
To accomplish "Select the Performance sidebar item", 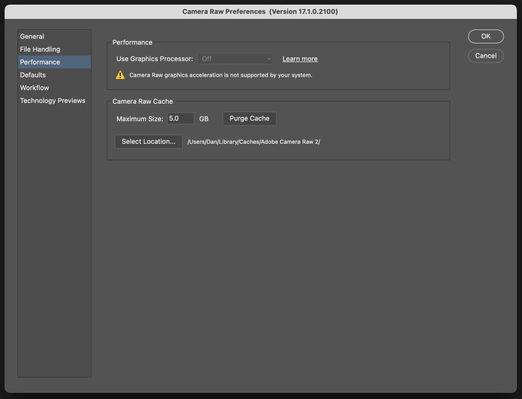I will (x=40, y=62).
